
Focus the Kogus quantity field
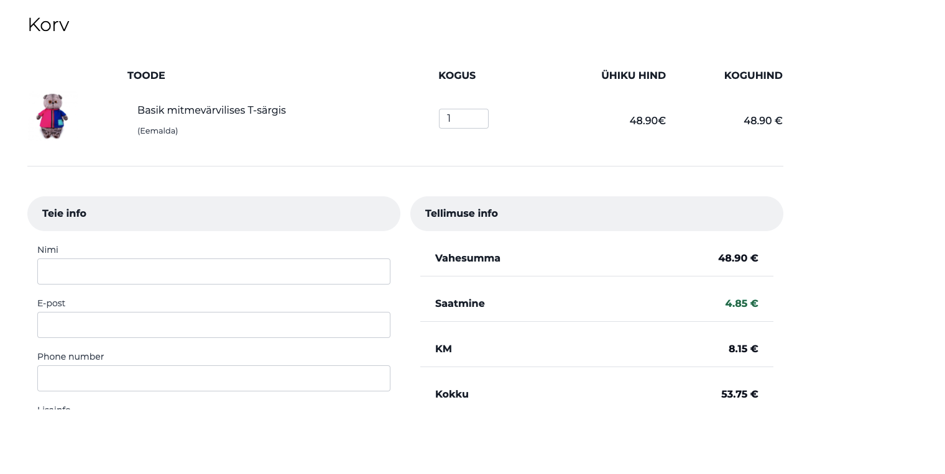coord(463,119)
